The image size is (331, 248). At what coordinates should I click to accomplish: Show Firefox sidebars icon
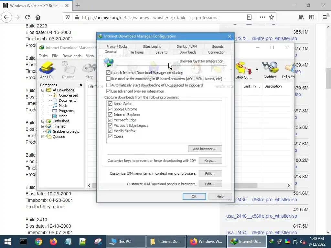pos(312,17)
